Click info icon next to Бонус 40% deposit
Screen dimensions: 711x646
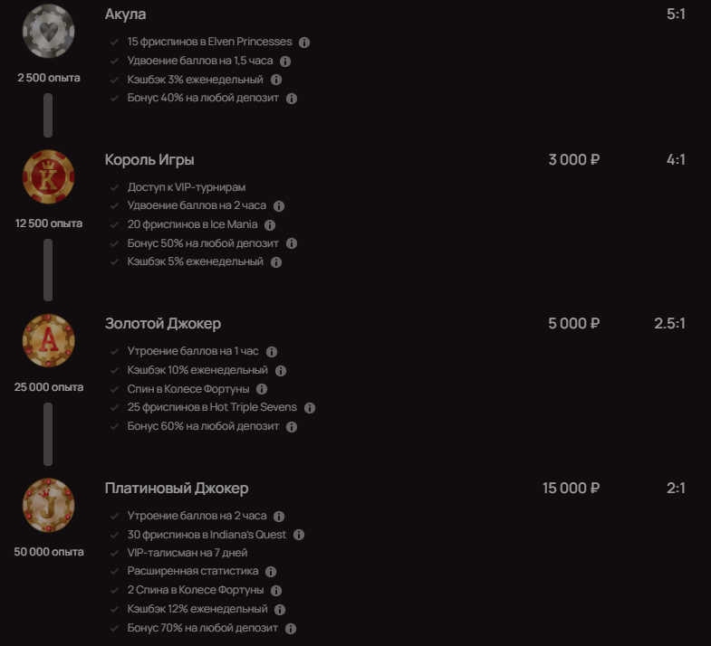tap(292, 99)
